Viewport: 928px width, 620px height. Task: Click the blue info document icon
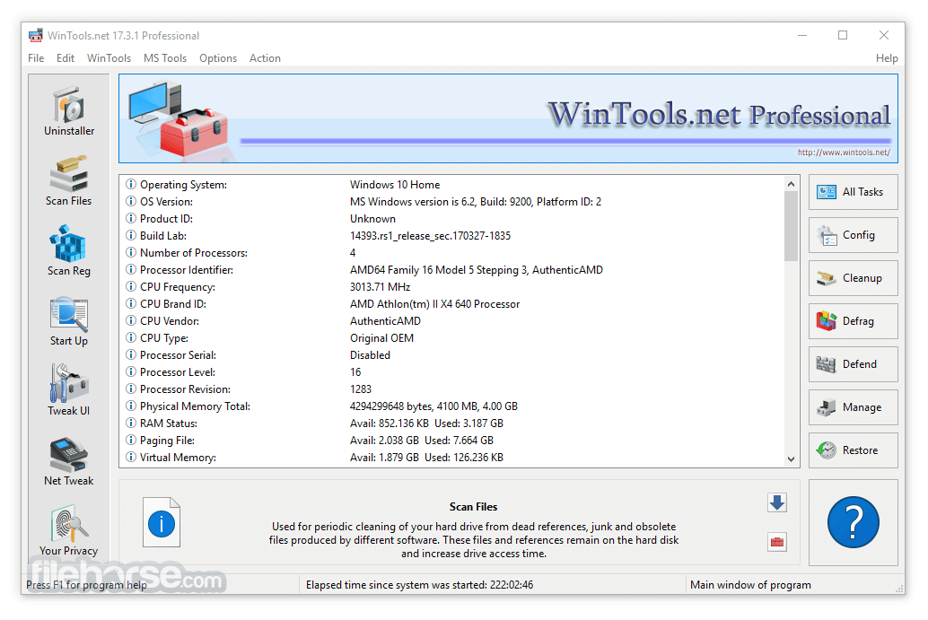click(161, 522)
